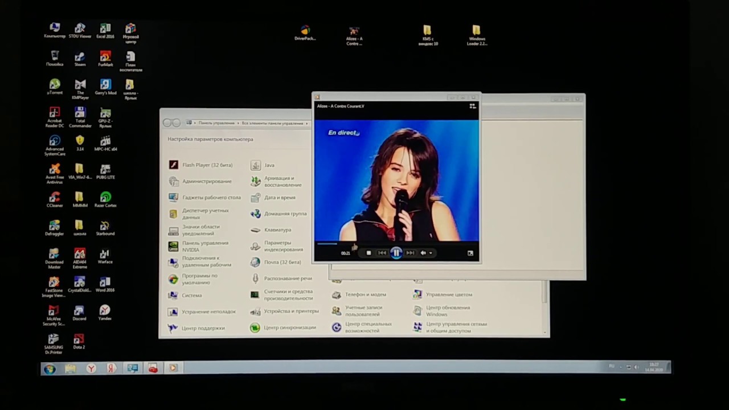Open Домашняя группа
Image resolution: width=729 pixels, height=410 pixels.
[x=279, y=214]
